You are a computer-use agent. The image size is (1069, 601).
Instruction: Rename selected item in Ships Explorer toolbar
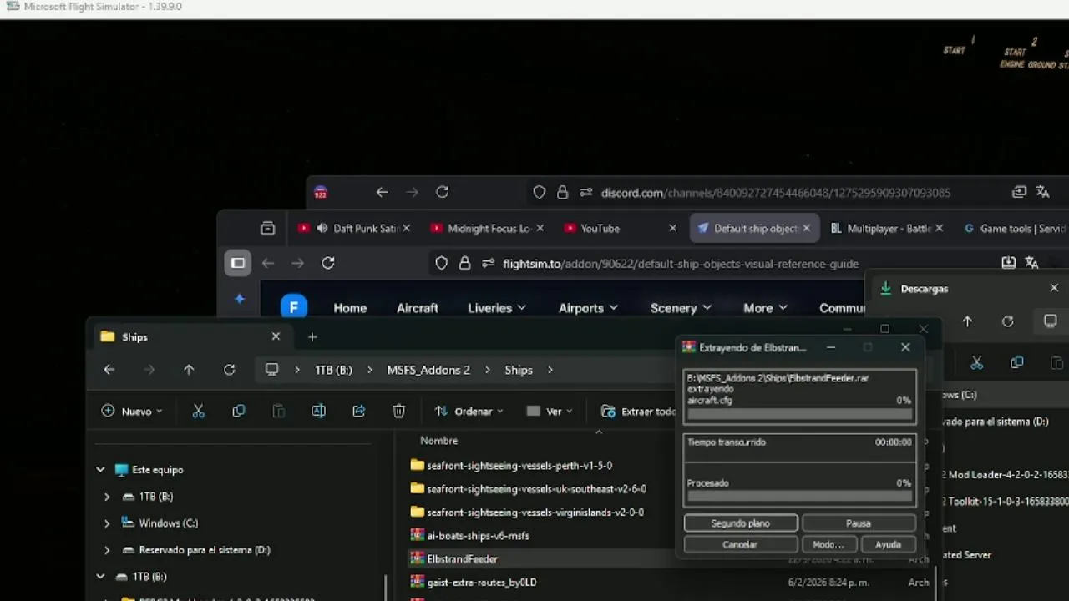pyautogui.click(x=318, y=411)
